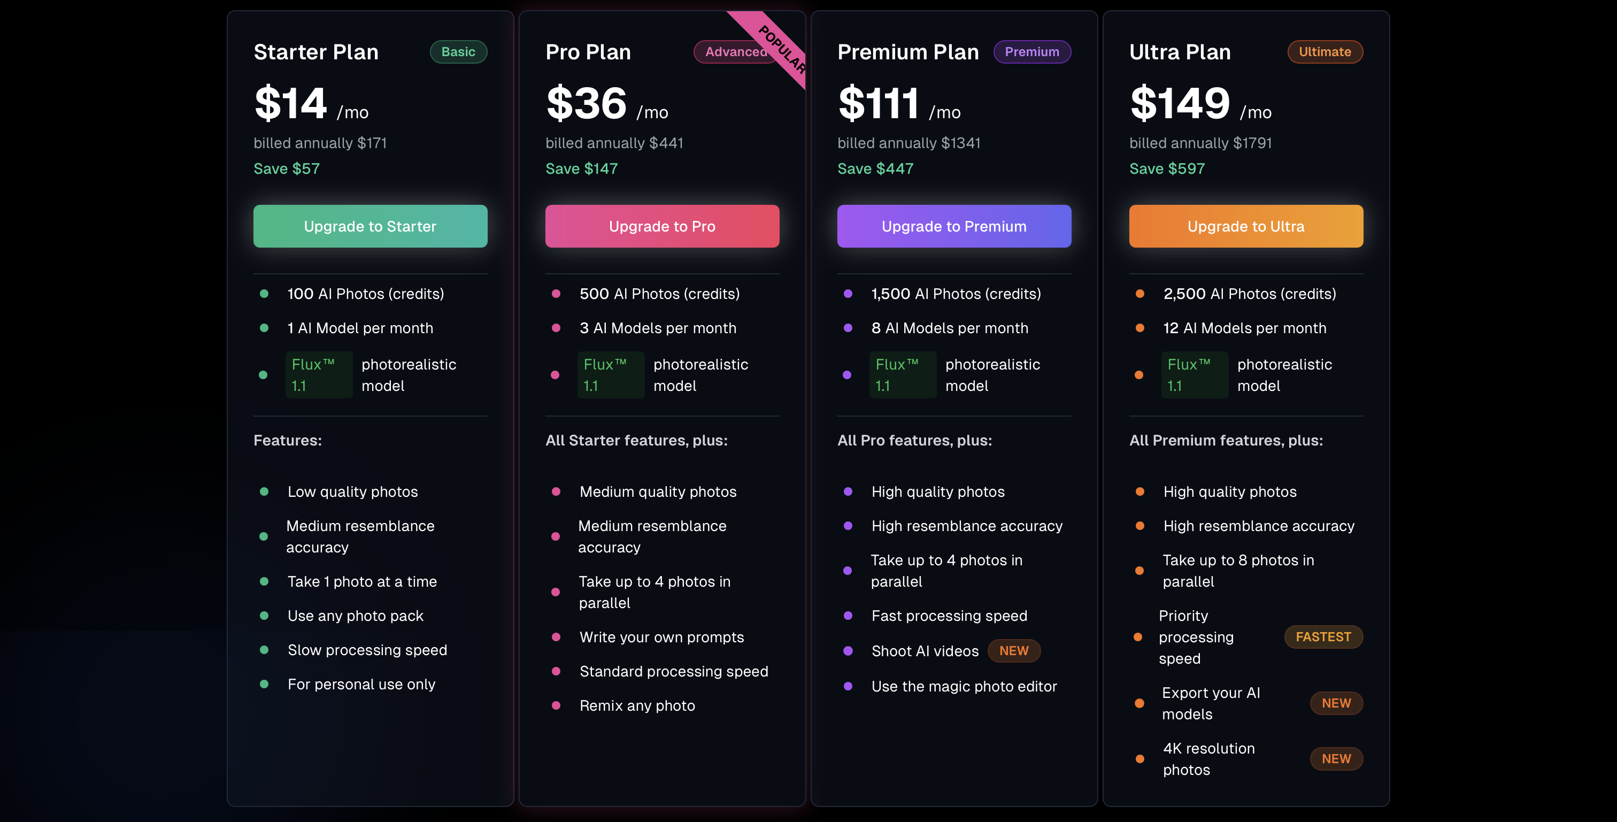Click the Flux 1.1 tag in Starter Plan
This screenshot has width=1617, height=822.
(x=318, y=375)
